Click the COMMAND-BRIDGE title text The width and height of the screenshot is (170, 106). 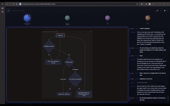tap(18, 11)
